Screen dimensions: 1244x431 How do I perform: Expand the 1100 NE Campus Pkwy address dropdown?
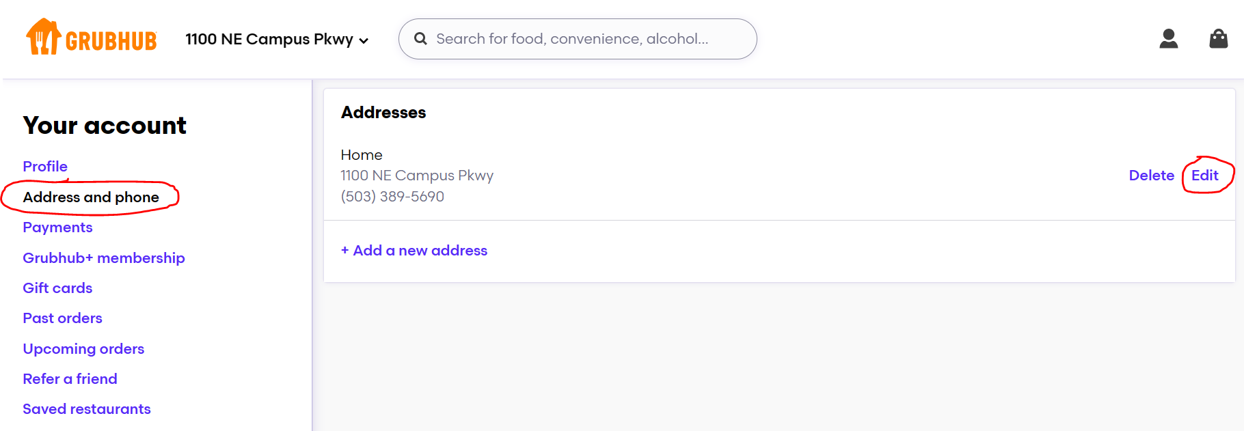[x=277, y=40]
